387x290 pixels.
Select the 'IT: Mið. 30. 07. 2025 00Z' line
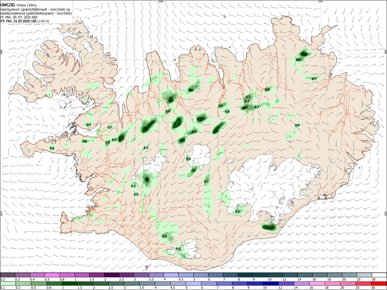(19, 17)
